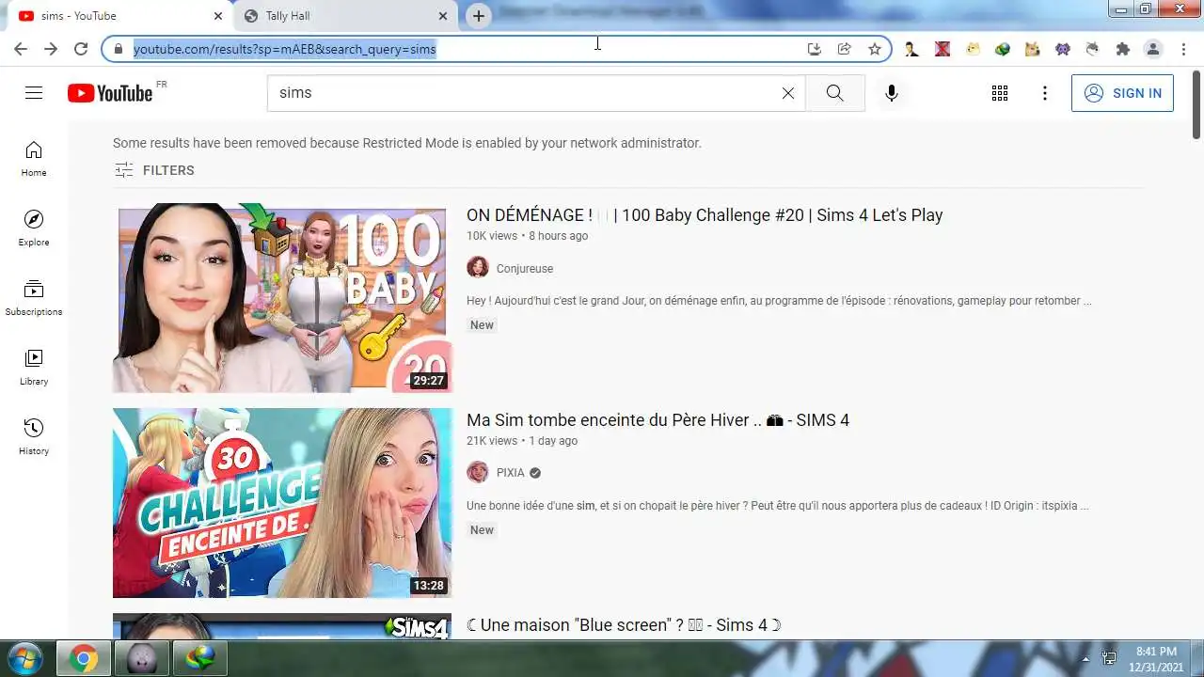Screen dimensions: 1204x677
Task: Open History in the sidebar
Action: (x=34, y=437)
